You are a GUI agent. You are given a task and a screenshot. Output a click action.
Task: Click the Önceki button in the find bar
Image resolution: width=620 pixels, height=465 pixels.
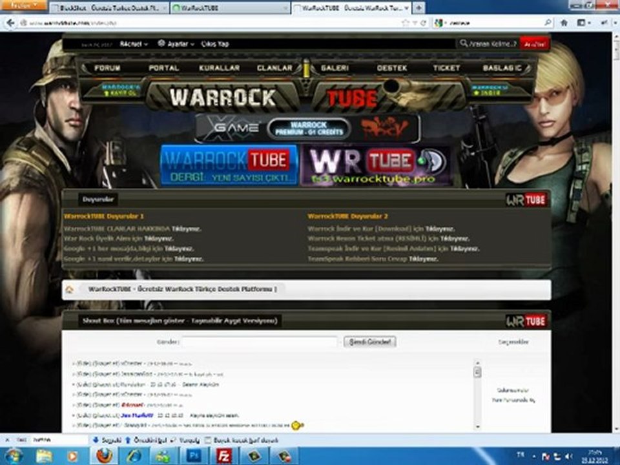(146, 440)
